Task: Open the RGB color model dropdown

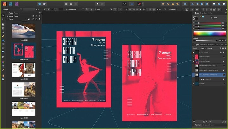Action: coord(219,18)
